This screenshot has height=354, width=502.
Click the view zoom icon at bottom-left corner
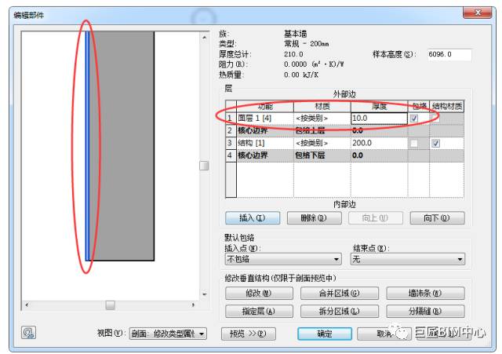[x=28, y=333]
